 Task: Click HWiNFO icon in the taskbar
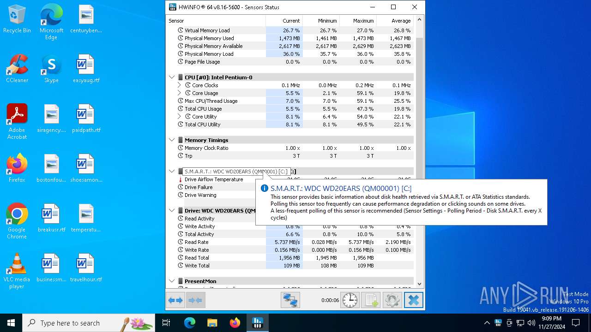tap(258, 323)
